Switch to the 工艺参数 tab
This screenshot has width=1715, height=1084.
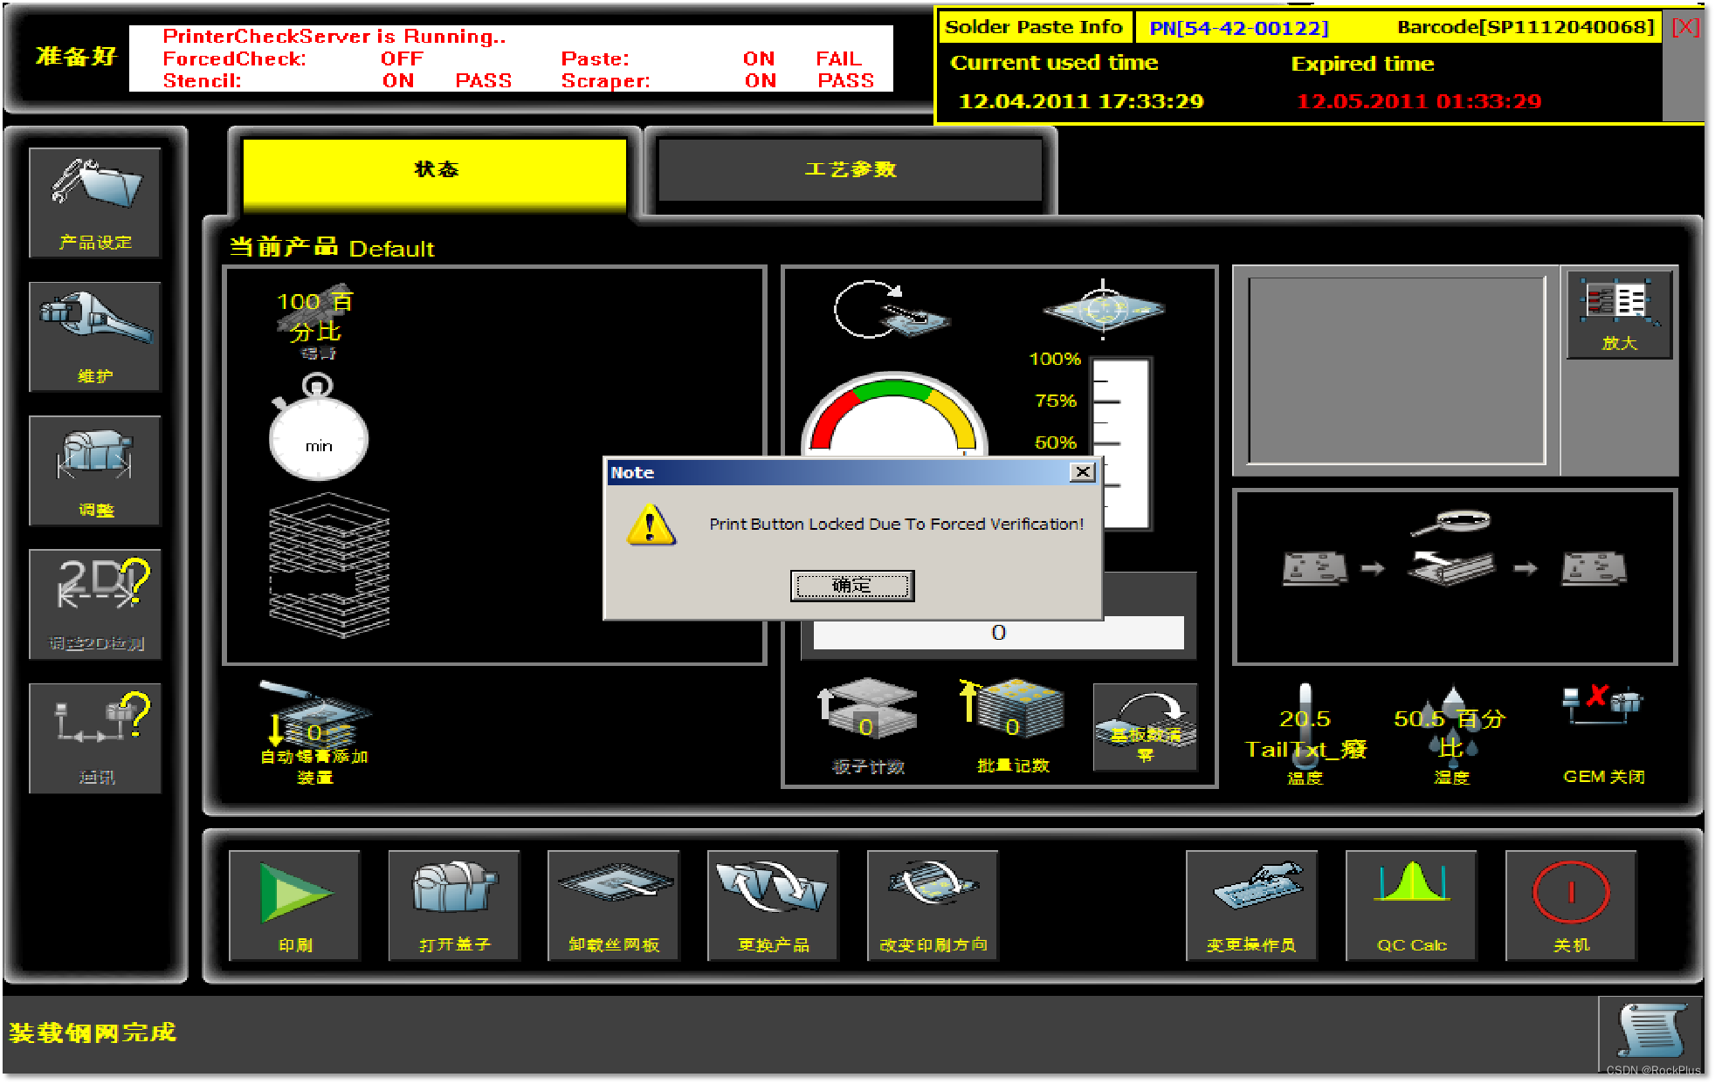click(x=850, y=169)
